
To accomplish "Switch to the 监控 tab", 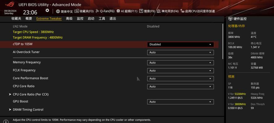I will (80, 18).
